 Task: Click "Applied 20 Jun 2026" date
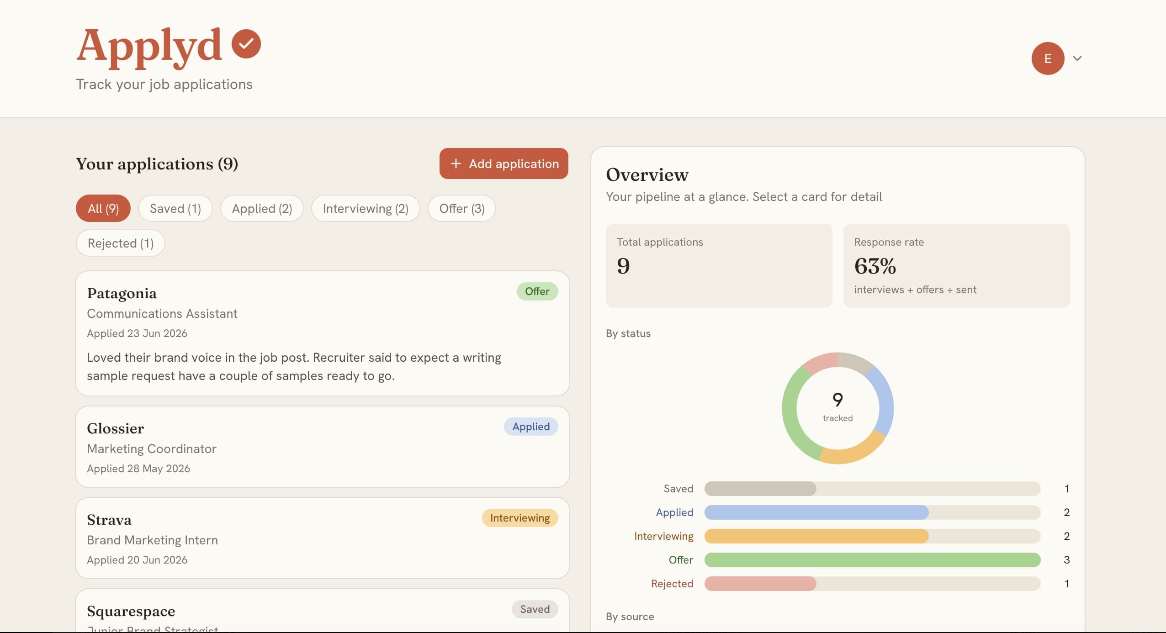tap(137, 560)
